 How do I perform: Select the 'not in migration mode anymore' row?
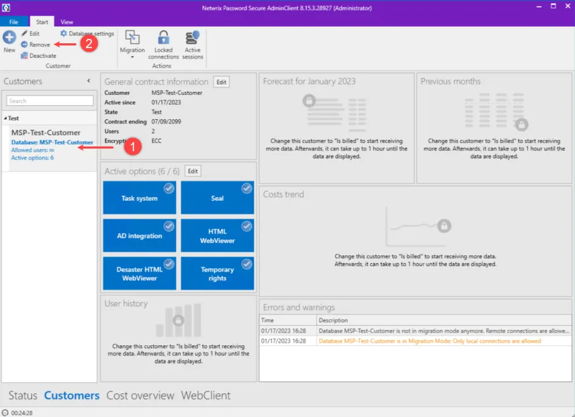coord(415,331)
